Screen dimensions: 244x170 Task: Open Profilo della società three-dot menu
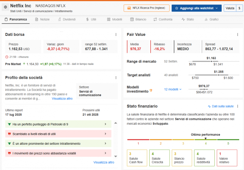(116, 77)
